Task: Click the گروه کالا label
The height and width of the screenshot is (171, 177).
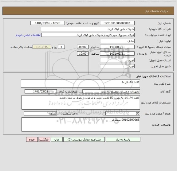Action: tap(165, 92)
